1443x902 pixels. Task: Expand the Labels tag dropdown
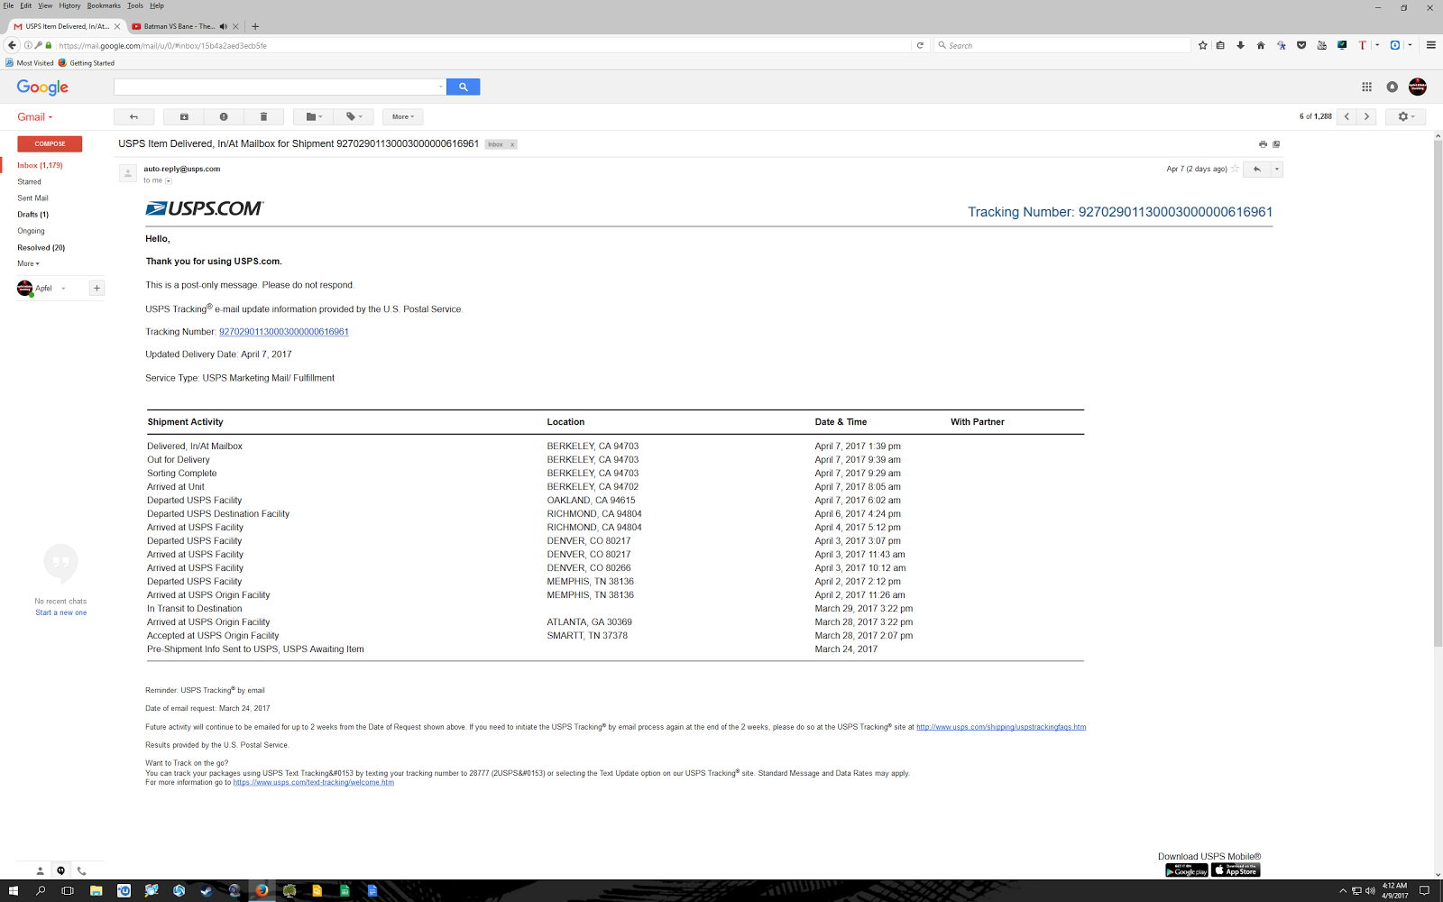click(x=354, y=116)
